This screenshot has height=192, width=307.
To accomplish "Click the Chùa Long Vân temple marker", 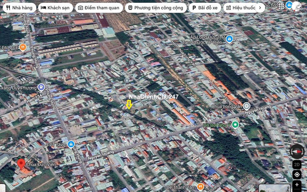I will [x=246, y=106].
